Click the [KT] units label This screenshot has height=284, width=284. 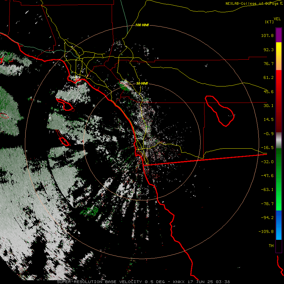click(269, 22)
